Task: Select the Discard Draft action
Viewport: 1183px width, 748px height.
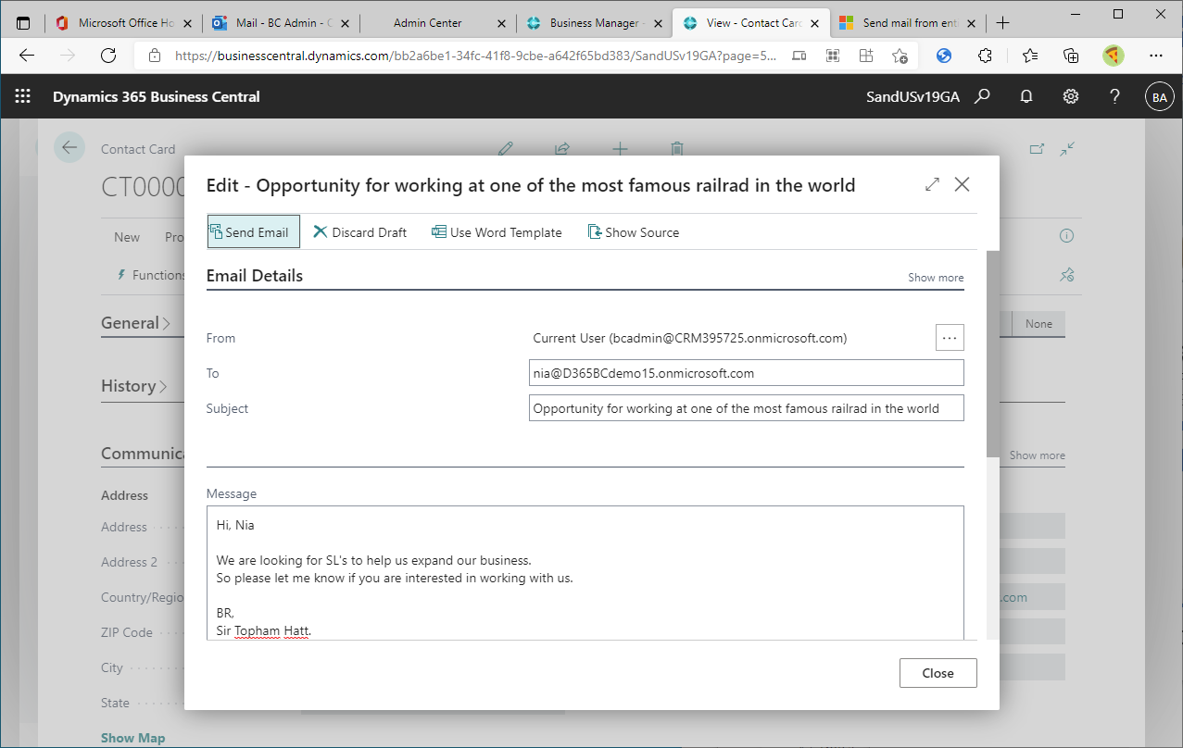Action: coord(359,231)
